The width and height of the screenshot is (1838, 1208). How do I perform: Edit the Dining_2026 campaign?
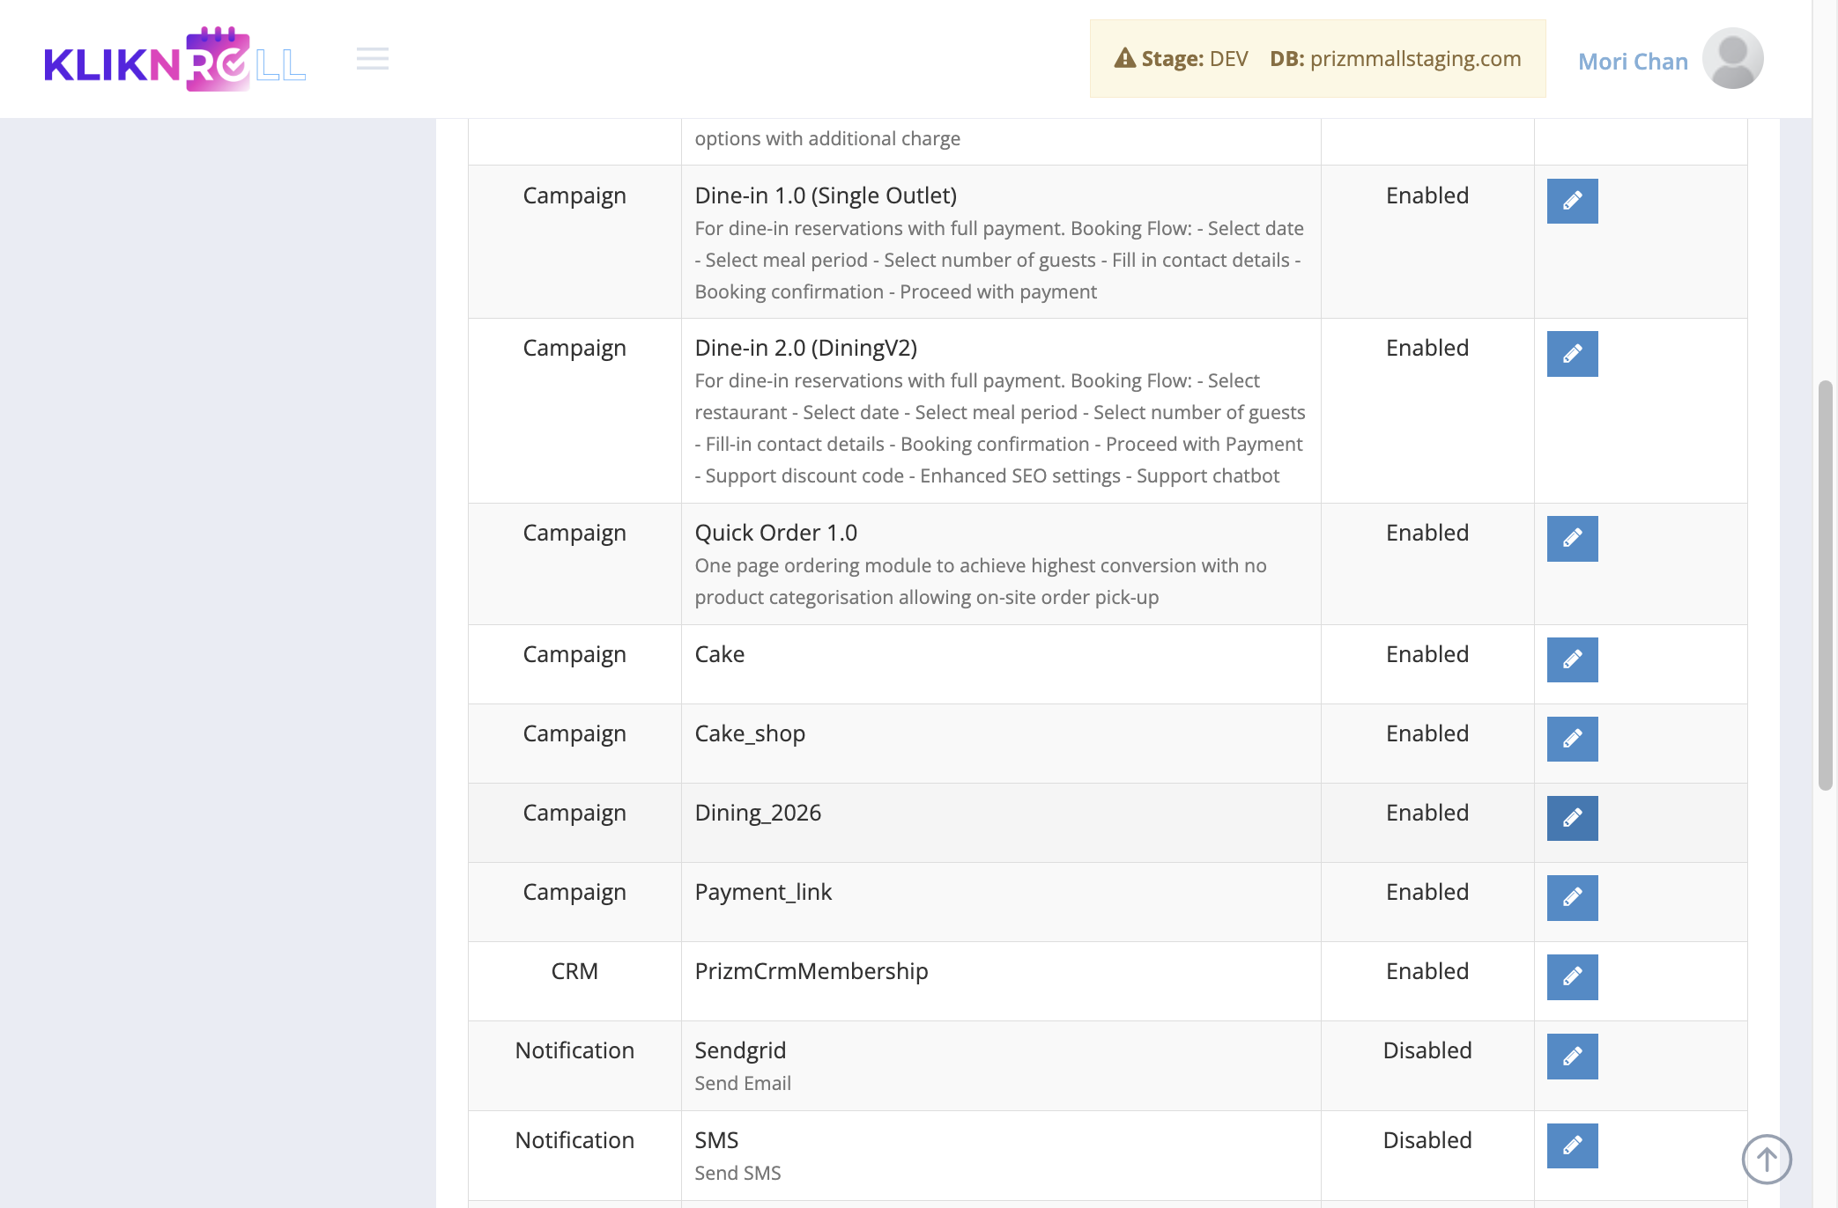pos(1572,818)
